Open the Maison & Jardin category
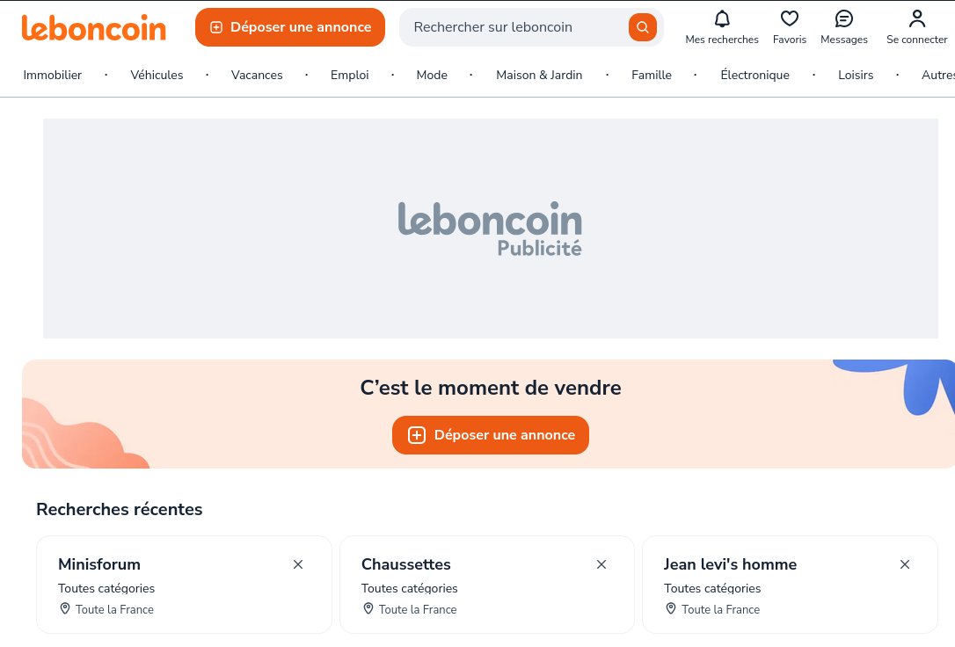Viewport: 955px width, 647px height. (x=539, y=75)
